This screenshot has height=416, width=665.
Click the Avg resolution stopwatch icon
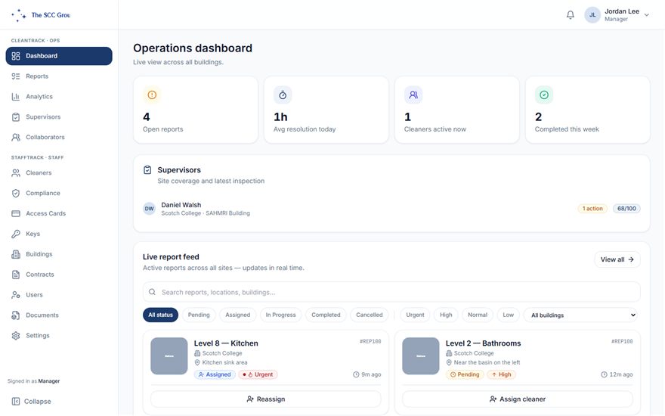pos(283,95)
